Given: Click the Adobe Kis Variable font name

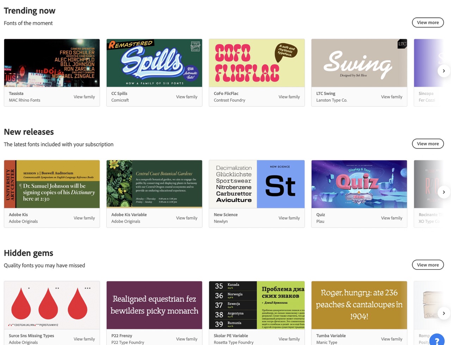Looking at the screenshot, I should coord(129,214).
